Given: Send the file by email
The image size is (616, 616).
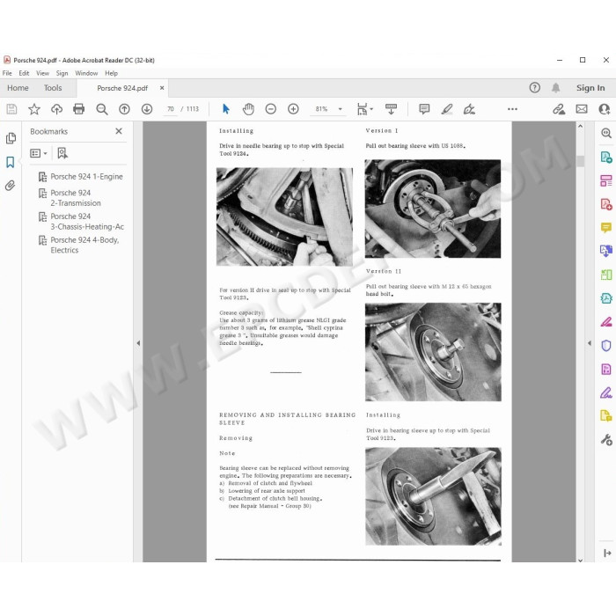Looking at the screenshot, I should (x=582, y=109).
